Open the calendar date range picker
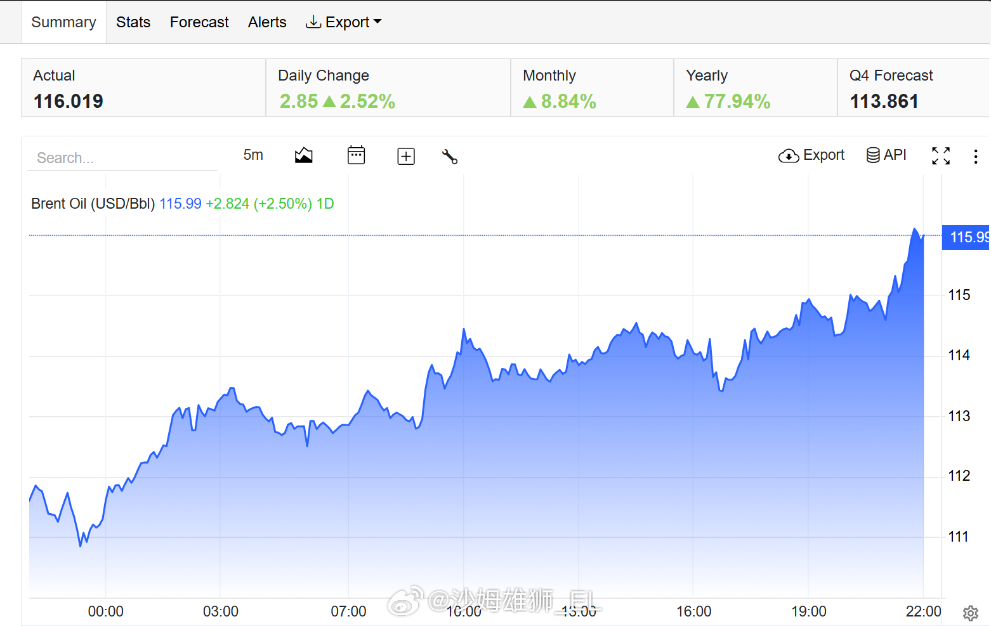The height and width of the screenshot is (626, 991). click(357, 155)
